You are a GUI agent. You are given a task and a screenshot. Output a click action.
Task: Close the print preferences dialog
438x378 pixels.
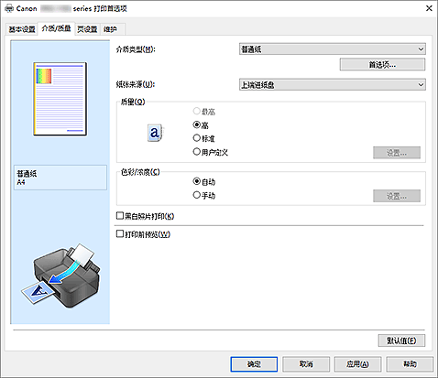[x=429, y=8]
